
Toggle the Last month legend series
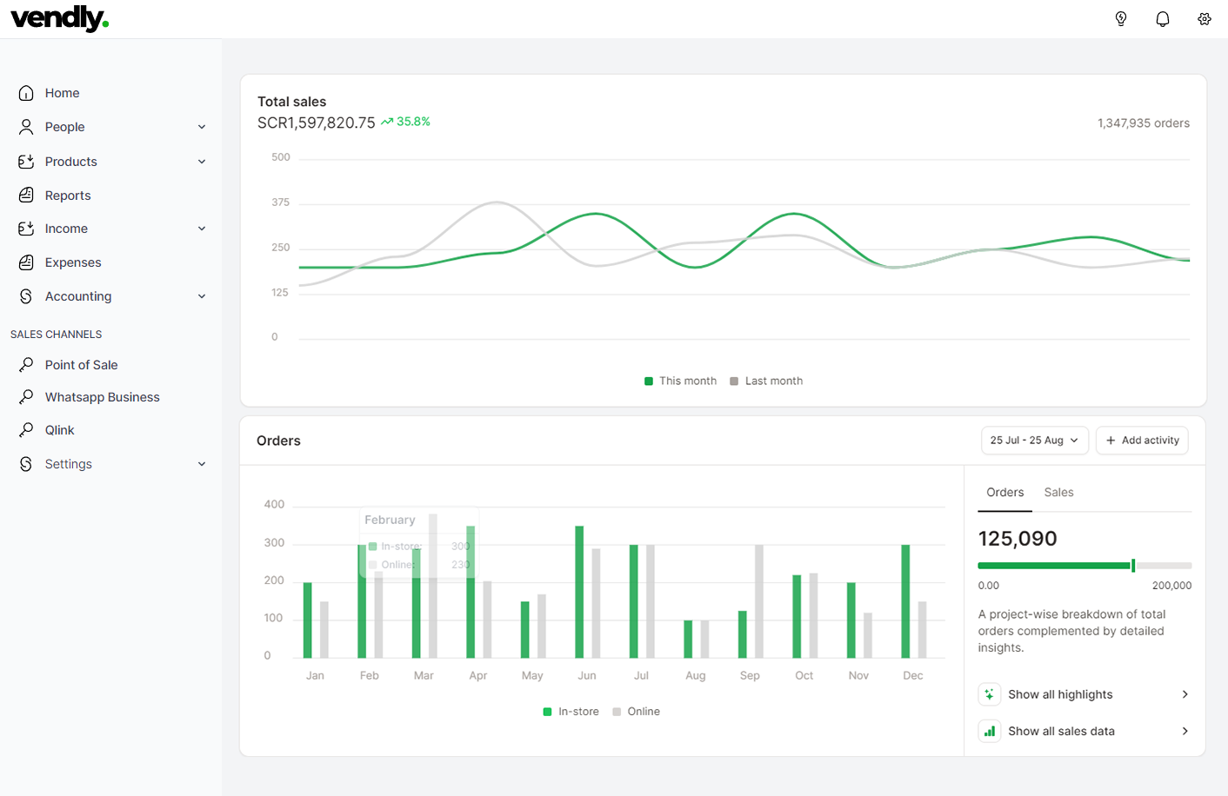click(x=766, y=381)
